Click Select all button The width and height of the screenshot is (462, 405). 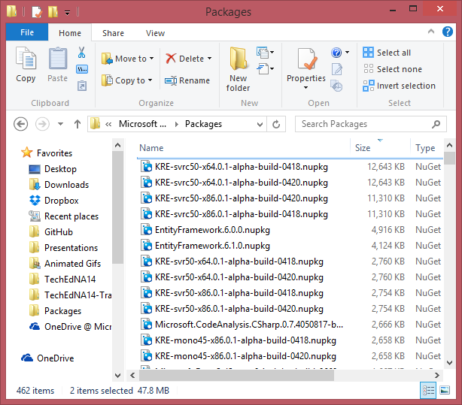387,53
